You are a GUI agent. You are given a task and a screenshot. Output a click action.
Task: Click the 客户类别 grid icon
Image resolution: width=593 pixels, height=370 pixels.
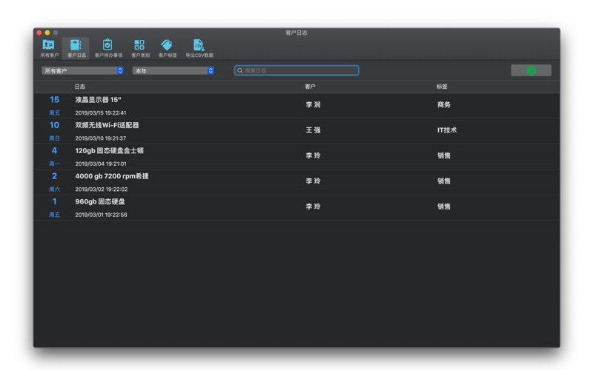click(139, 46)
